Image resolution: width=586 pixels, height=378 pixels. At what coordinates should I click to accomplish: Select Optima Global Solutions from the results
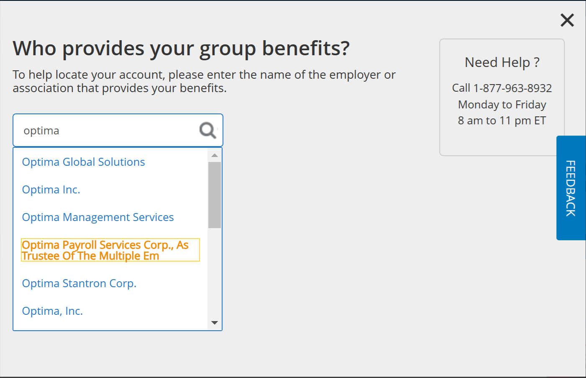83,162
